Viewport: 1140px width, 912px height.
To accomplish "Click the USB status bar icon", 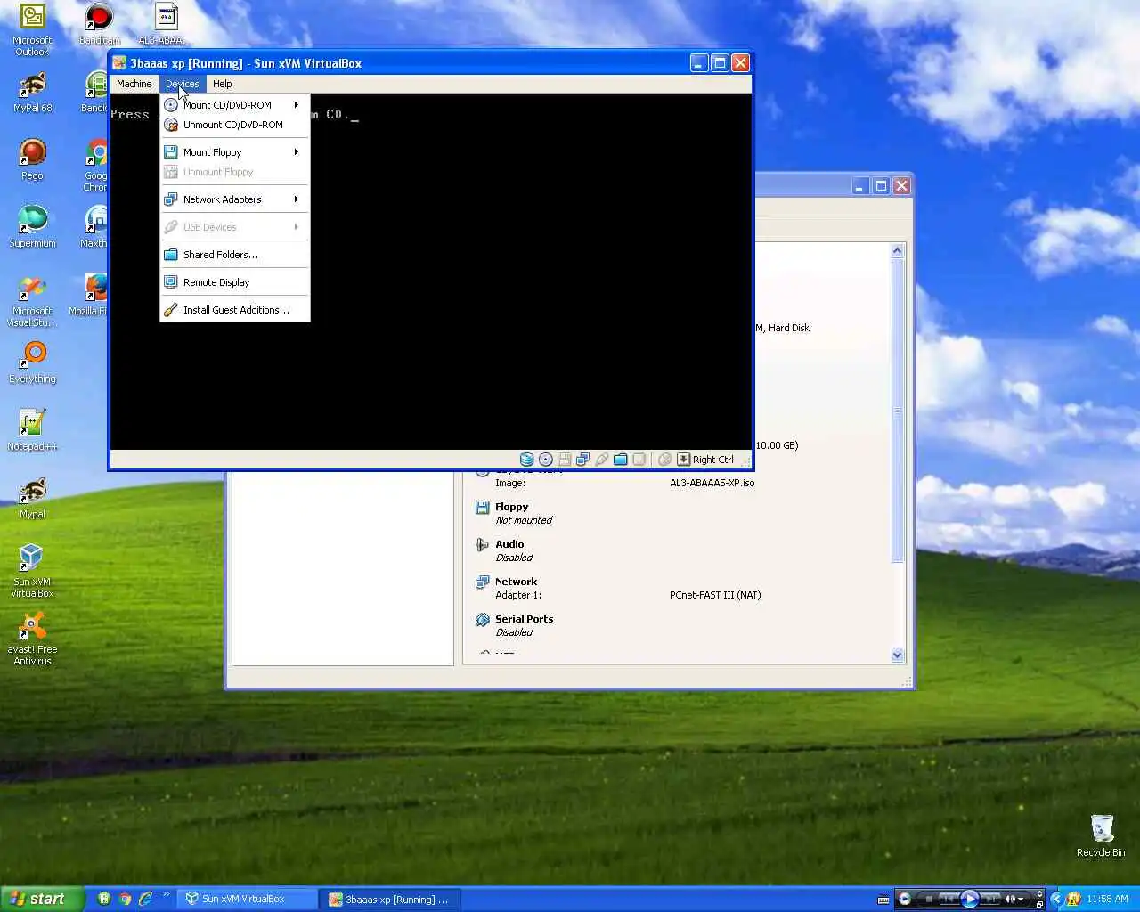I will pyautogui.click(x=601, y=460).
